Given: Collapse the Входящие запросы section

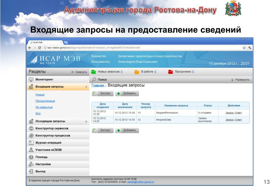Looking at the screenshot, I should pos(86,87).
